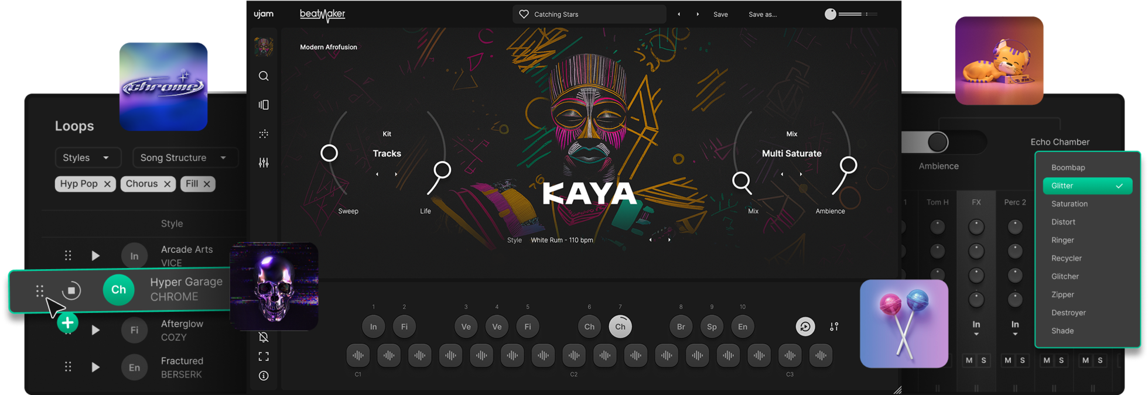Screen dimensions: 1148x395
Task: Open the Chrome cover art thumbnail
Action: click(163, 87)
